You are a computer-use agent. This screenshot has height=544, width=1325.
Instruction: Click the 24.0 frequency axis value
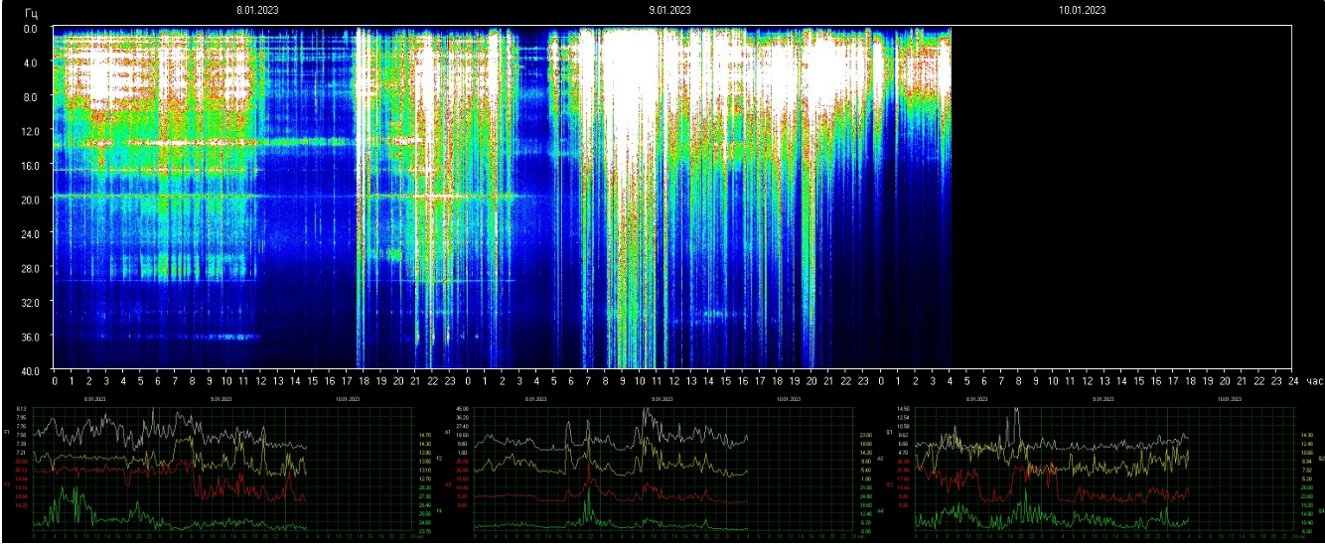coord(30,234)
